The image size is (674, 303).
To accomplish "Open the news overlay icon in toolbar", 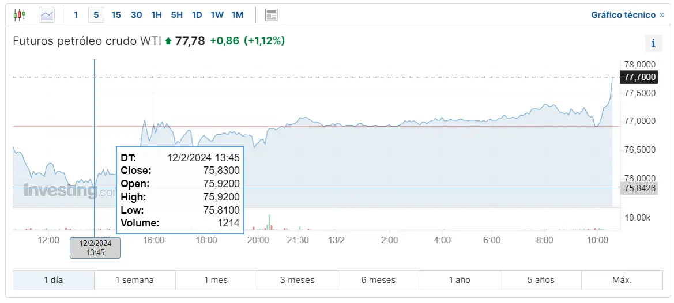I will coord(272,15).
